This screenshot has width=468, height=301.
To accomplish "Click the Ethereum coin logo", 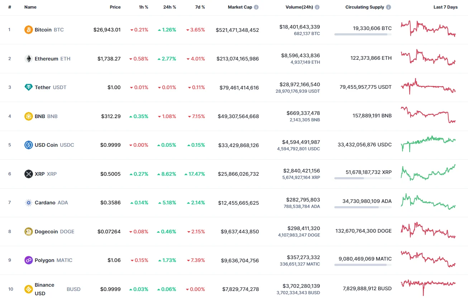I will tap(29, 59).
